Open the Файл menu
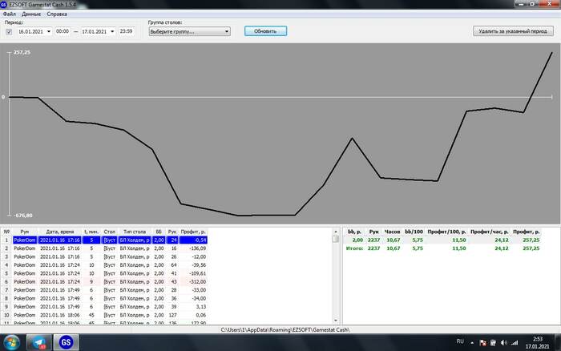The height and width of the screenshot is (351, 561). coord(10,14)
